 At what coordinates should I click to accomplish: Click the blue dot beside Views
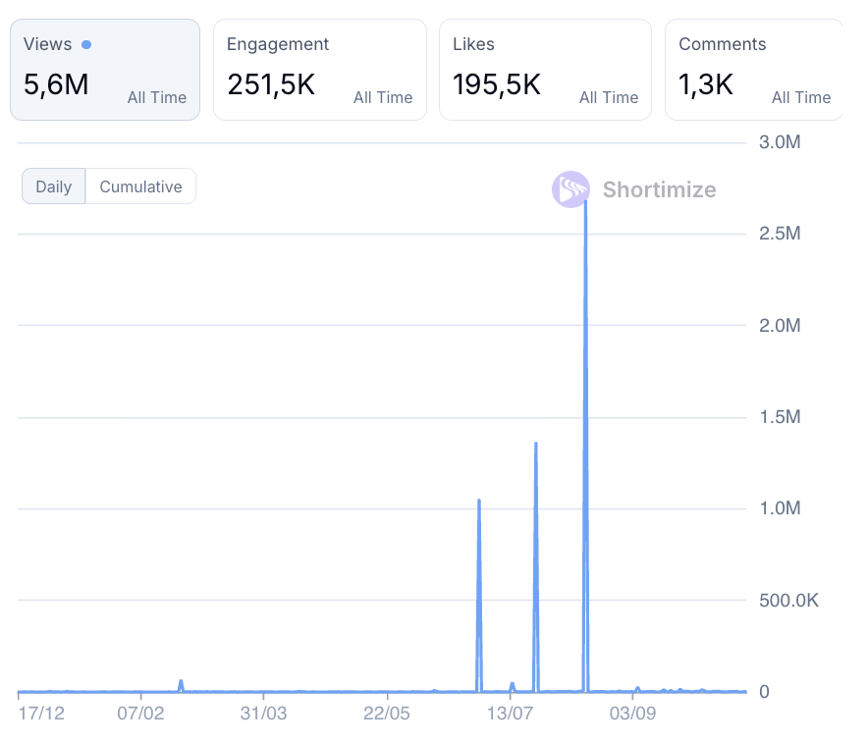tap(86, 45)
